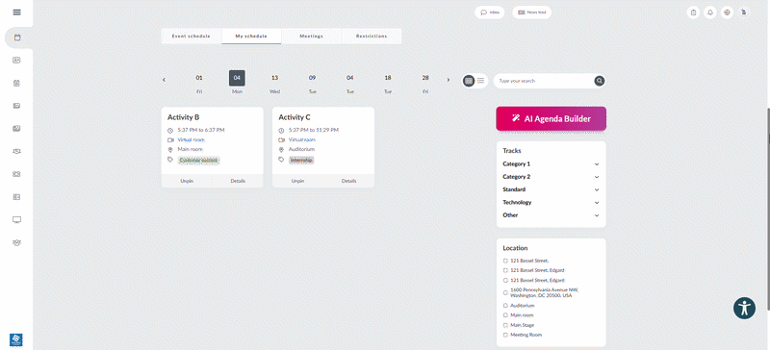
Task: Go to next dates arrow
Action: coord(448,80)
